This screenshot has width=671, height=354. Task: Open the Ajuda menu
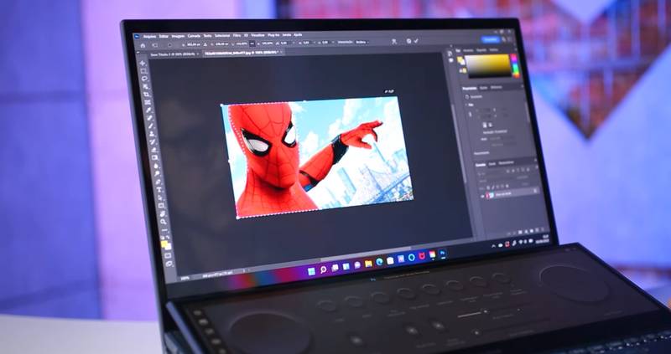click(298, 34)
